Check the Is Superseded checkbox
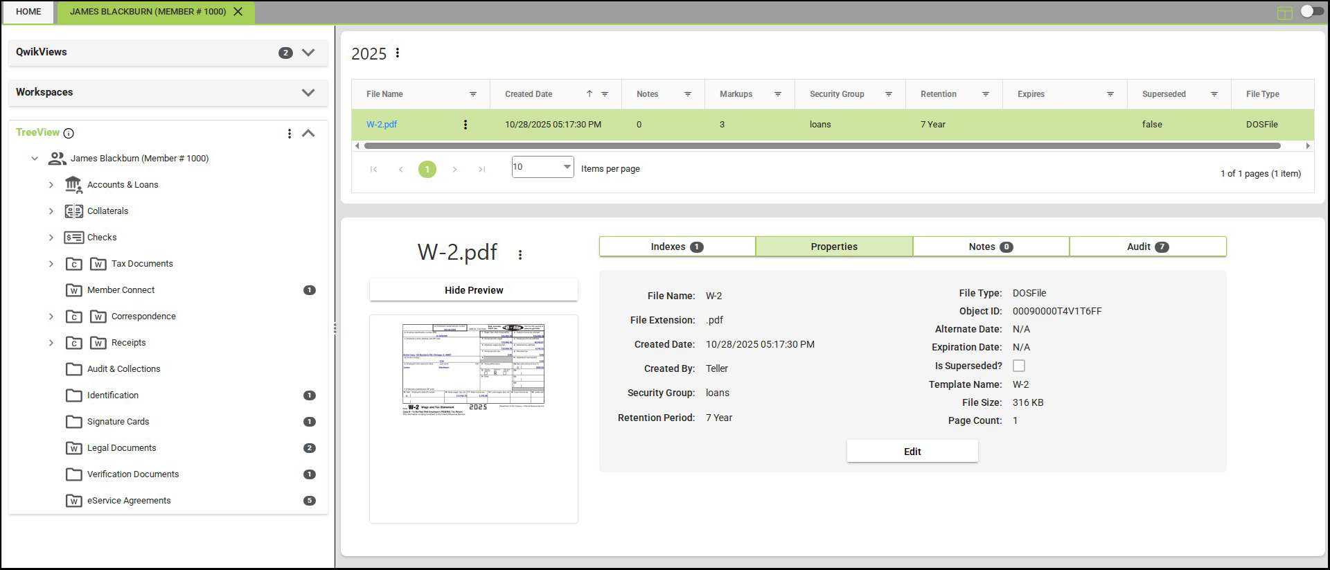Screen dimensions: 1330x570 pos(1019,366)
